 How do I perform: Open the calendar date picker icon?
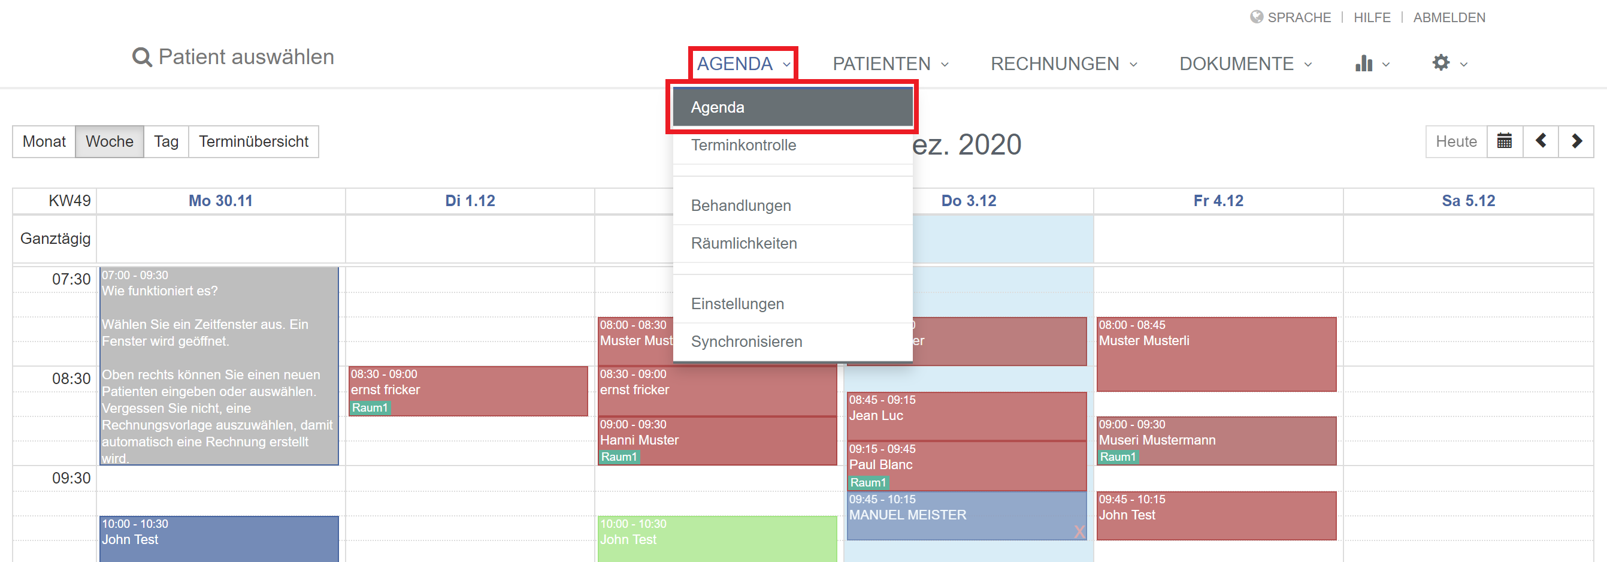(1505, 141)
